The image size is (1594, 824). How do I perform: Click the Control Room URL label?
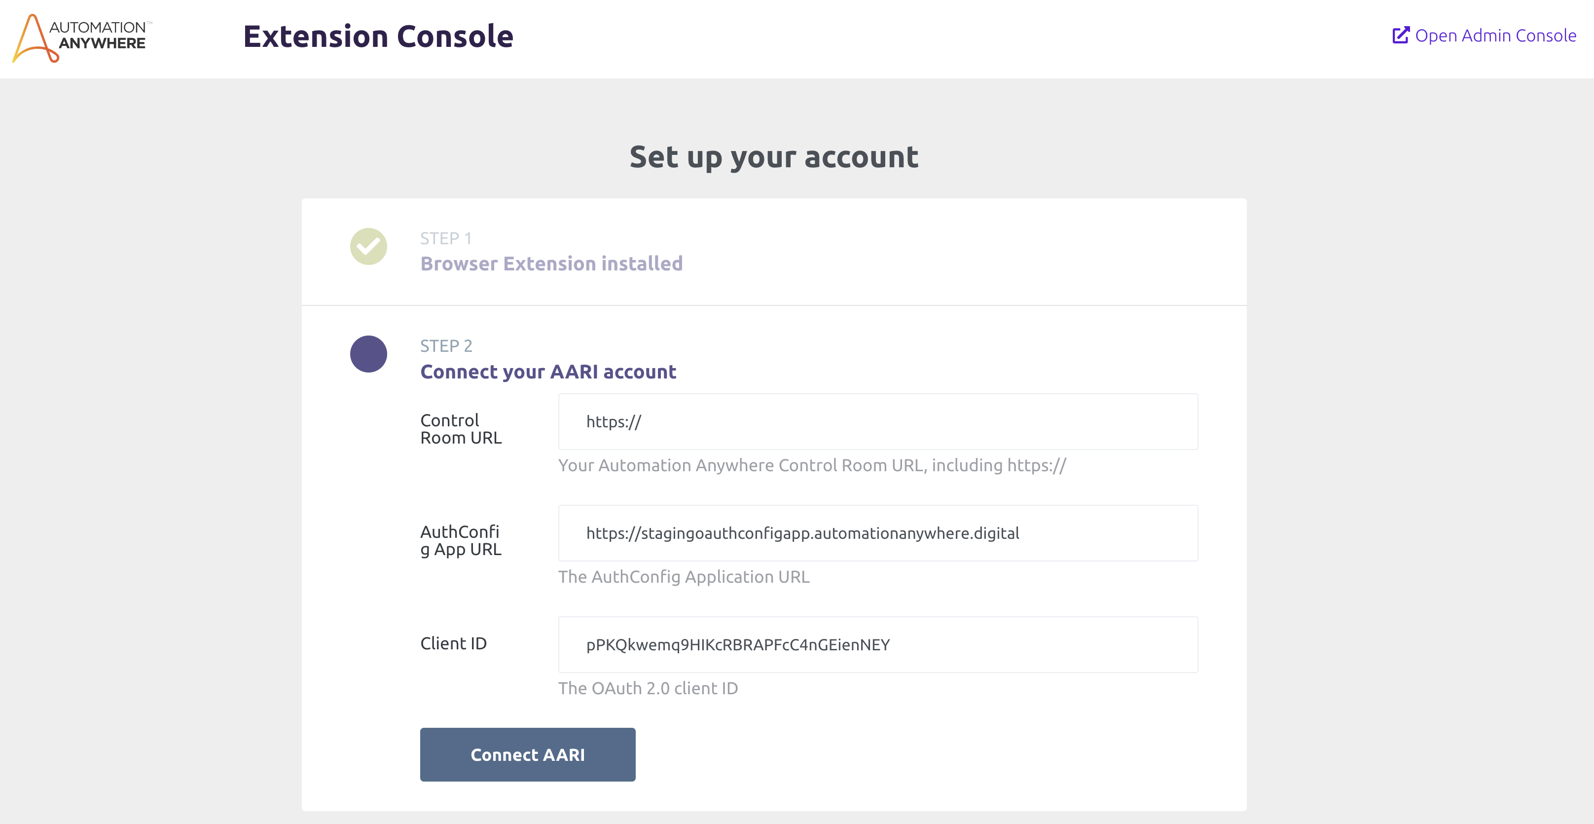(x=460, y=429)
